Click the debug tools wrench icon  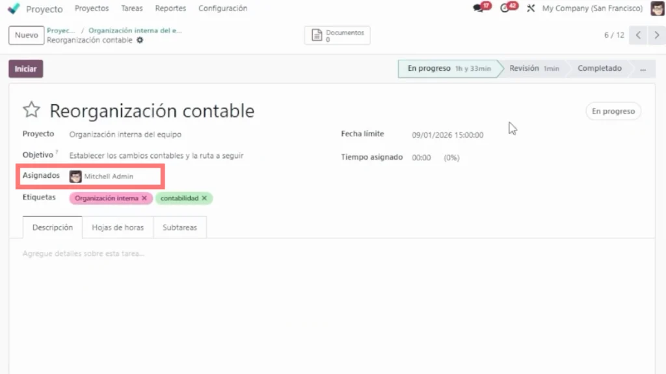click(531, 8)
